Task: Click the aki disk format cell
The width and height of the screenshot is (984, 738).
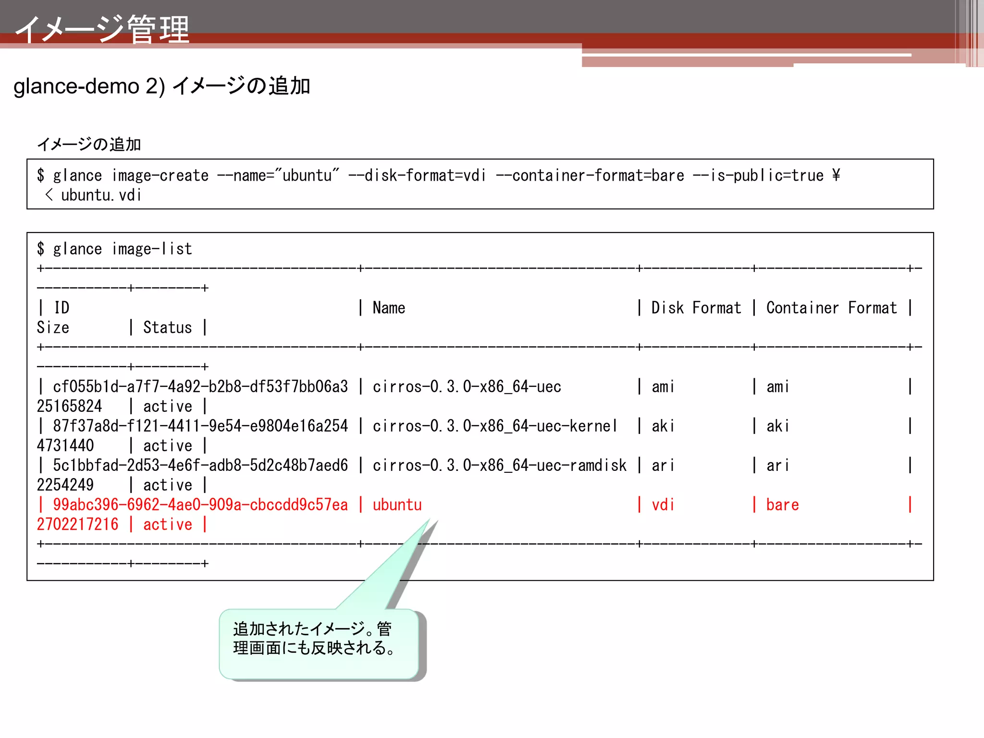Action: [663, 426]
